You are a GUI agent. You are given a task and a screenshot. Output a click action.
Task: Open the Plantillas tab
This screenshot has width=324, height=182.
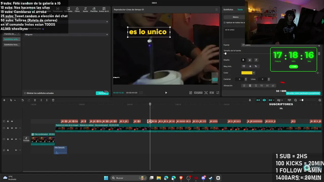94,10
